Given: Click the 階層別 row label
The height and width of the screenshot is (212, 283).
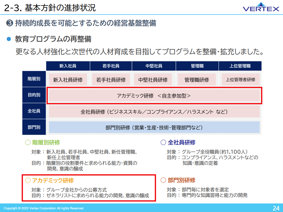Looking at the screenshot, I should (34, 79).
